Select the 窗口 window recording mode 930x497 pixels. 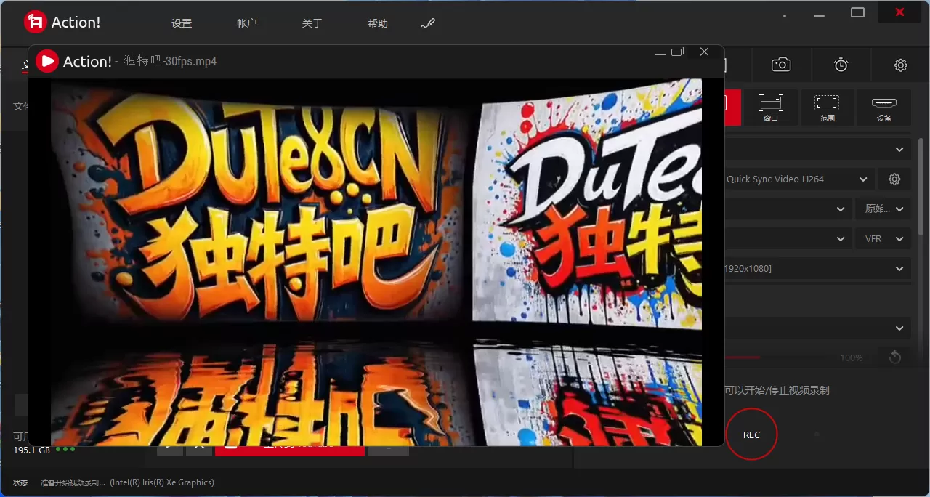click(770, 108)
